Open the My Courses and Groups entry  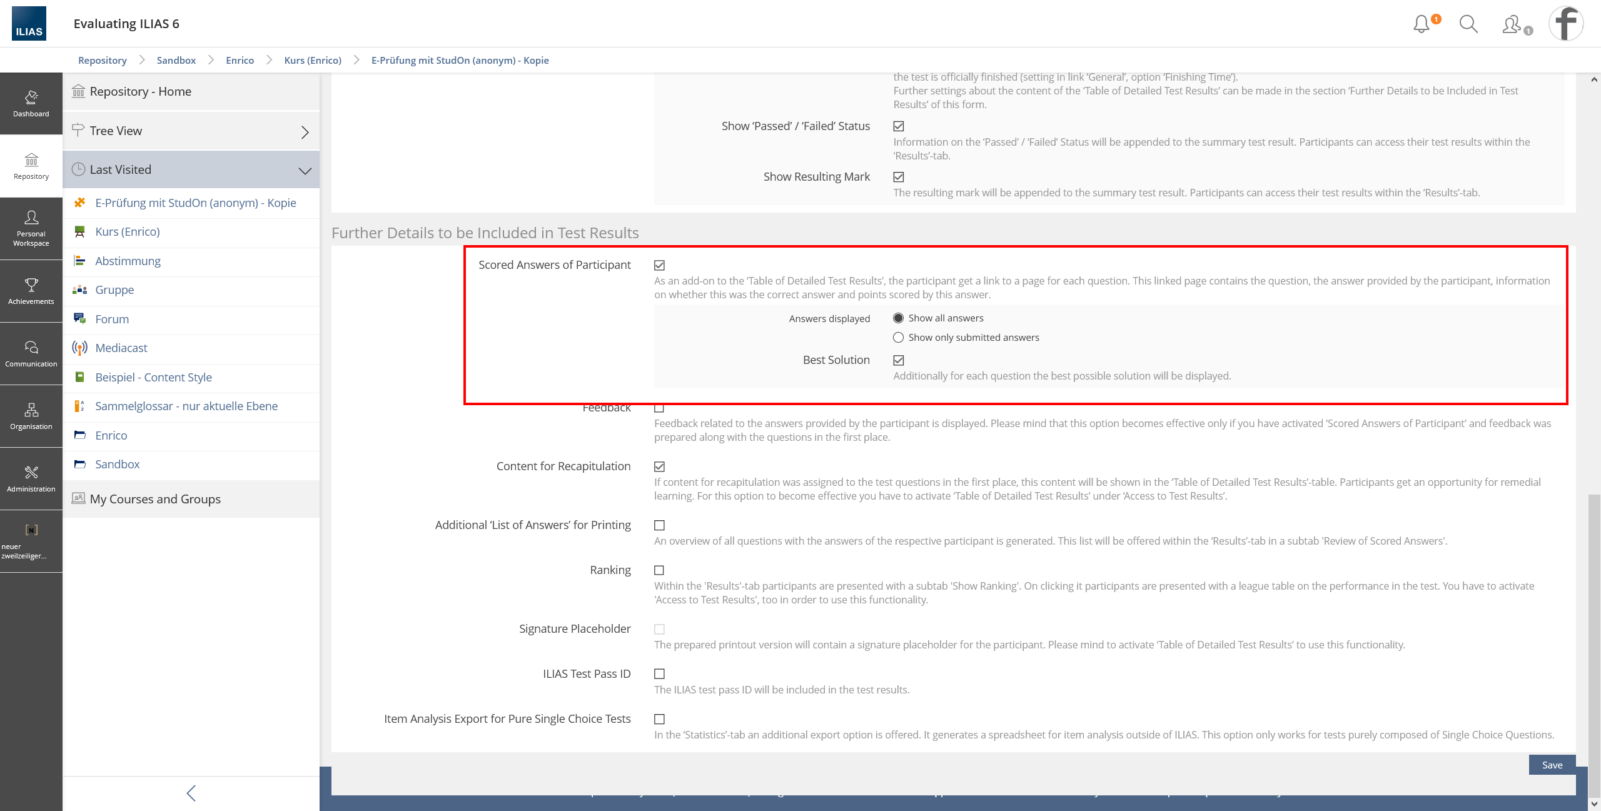[154, 499]
